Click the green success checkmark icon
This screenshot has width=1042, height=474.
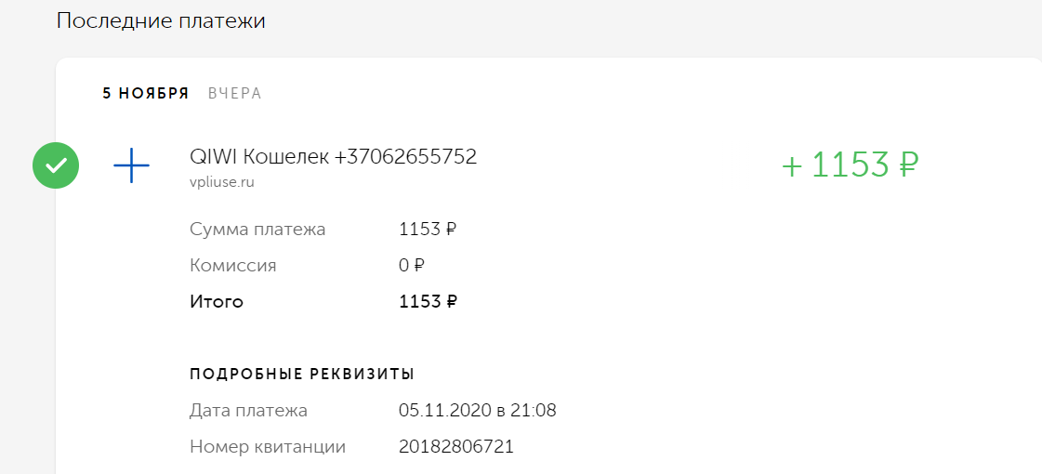(56, 165)
